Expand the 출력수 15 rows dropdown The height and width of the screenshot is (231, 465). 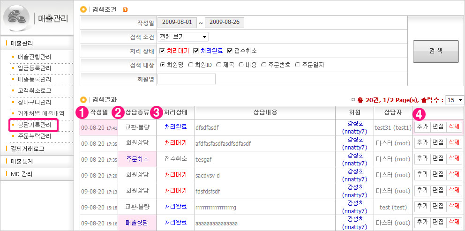click(x=454, y=100)
